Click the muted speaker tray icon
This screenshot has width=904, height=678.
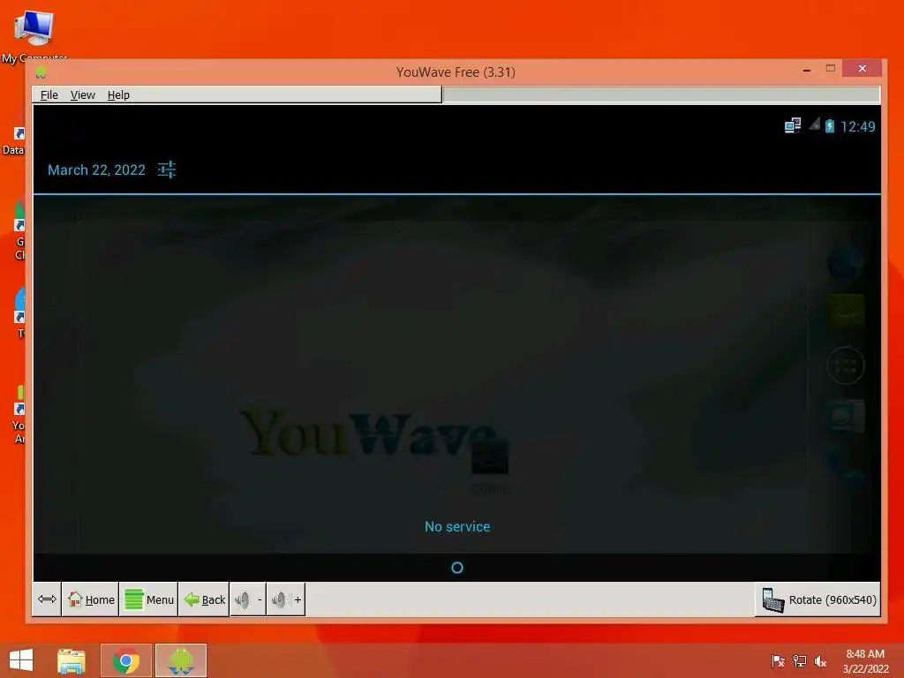(820, 661)
